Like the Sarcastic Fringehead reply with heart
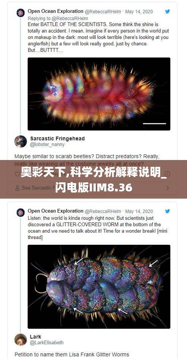Image resolution: width=187 pixels, height=359 pixels. tap(17, 174)
